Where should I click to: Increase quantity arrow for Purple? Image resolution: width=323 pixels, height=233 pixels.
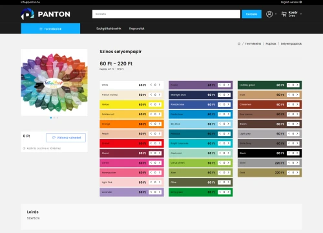[228, 85]
